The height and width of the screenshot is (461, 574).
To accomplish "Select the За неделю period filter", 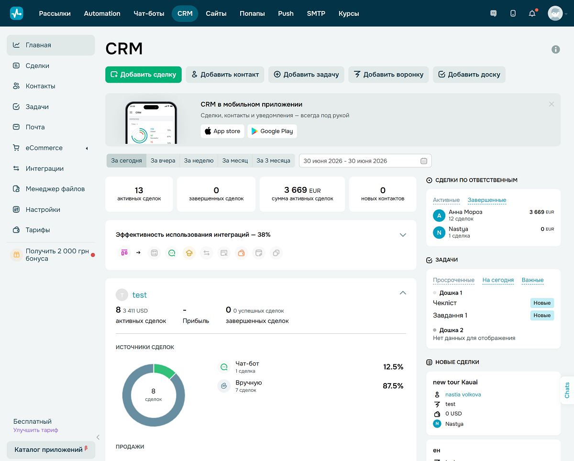I will pyautogui.click(x=199, y=161).
